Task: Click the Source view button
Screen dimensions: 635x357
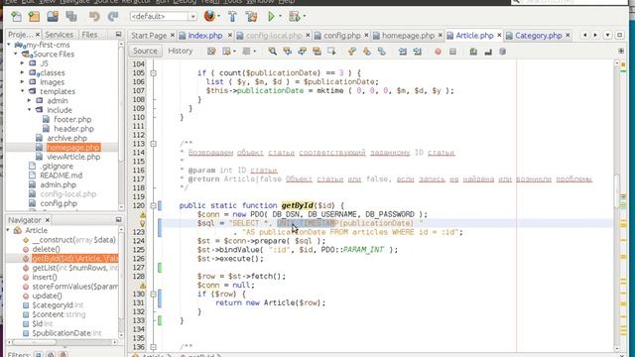Action: point(145,51)
